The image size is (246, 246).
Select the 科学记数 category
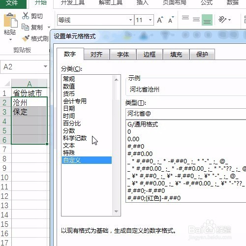tap(87, 138)
